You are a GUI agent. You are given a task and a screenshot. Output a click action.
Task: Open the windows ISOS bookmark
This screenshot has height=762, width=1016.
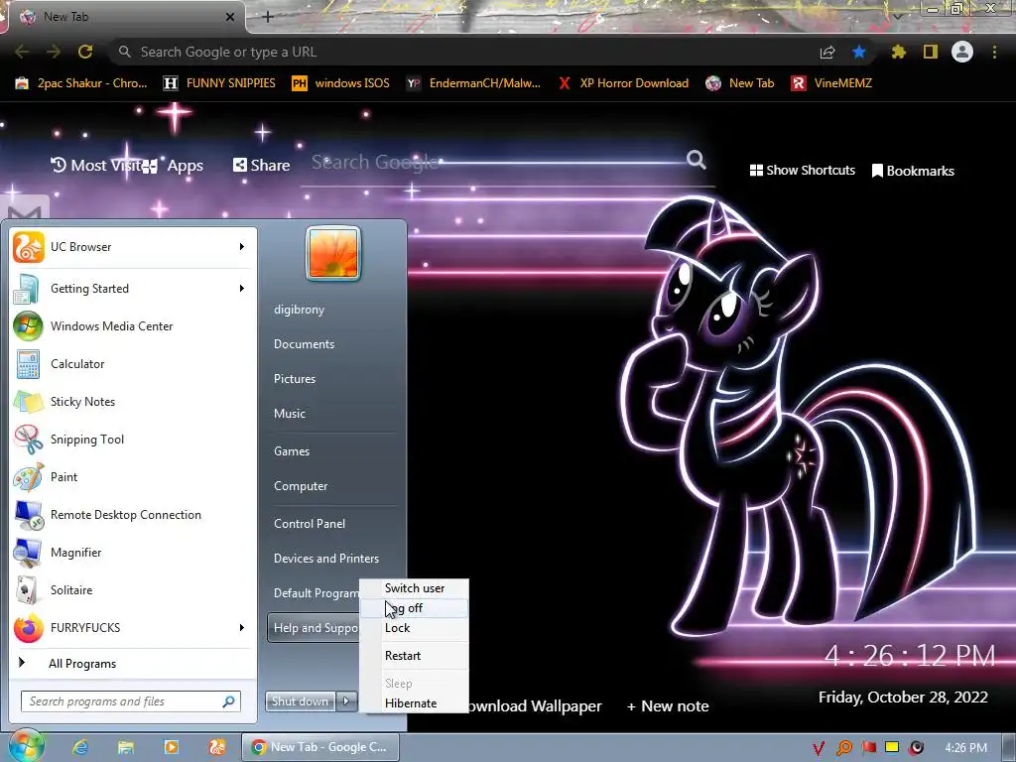point(341,83)
